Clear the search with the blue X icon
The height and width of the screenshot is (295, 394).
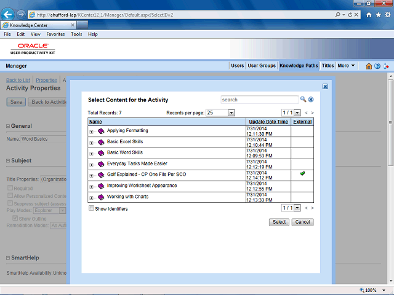(x=311, y=100)
